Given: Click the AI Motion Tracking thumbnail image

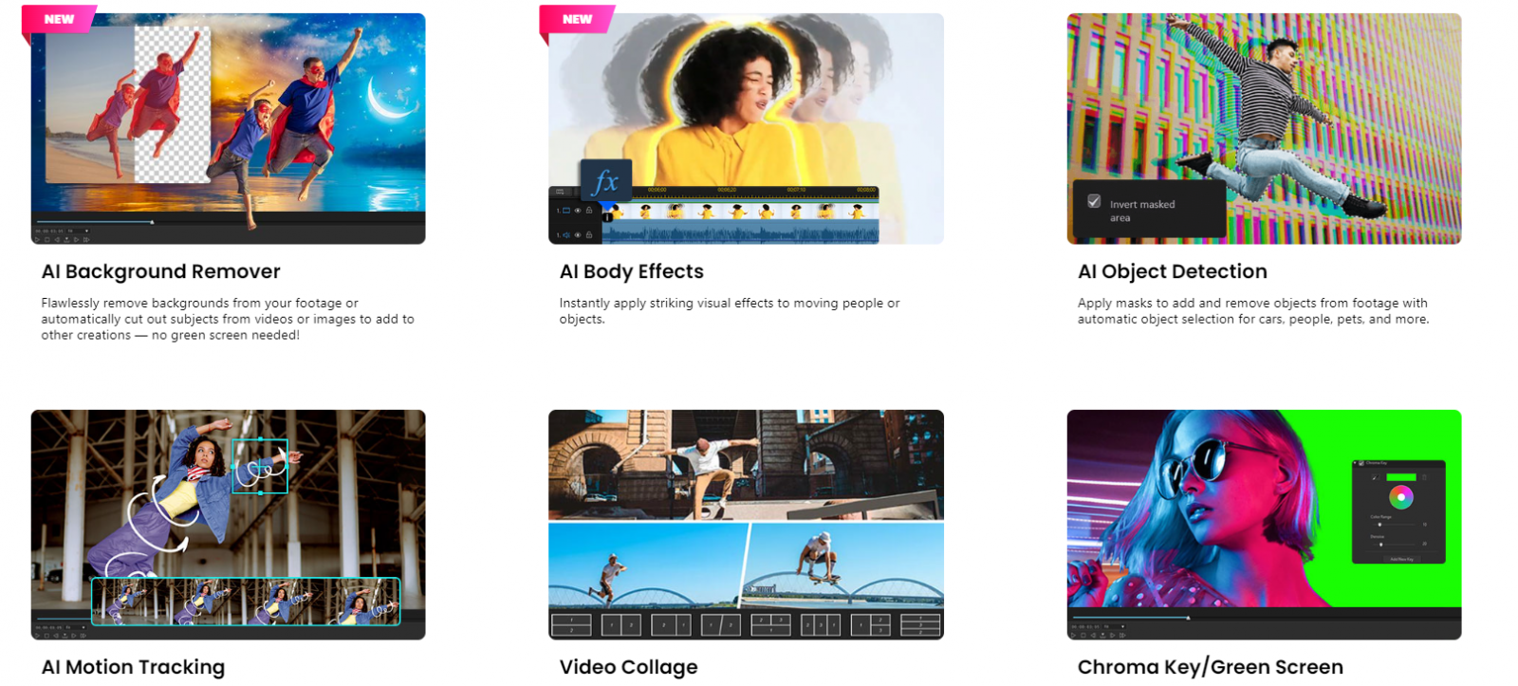Looking at the screenshot, I should coord(228,525).
